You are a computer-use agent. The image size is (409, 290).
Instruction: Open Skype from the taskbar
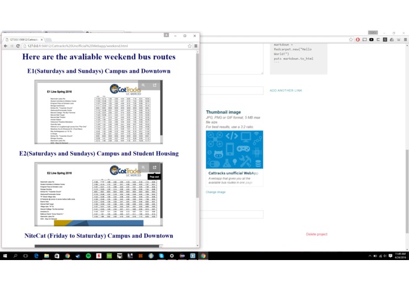coord(161,256)
